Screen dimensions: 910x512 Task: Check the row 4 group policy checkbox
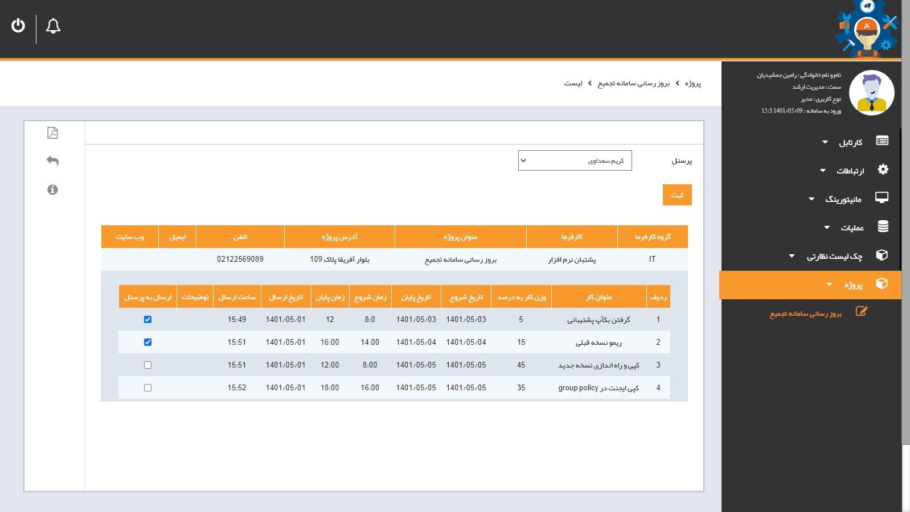147,388
